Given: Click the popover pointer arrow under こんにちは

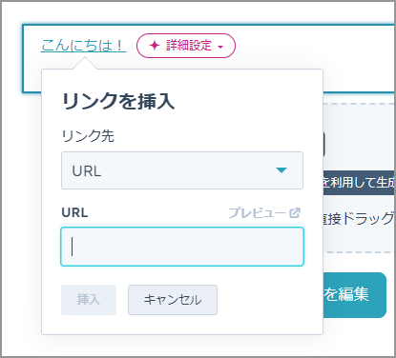Looking at the screenshot, I should pos(85,63).
